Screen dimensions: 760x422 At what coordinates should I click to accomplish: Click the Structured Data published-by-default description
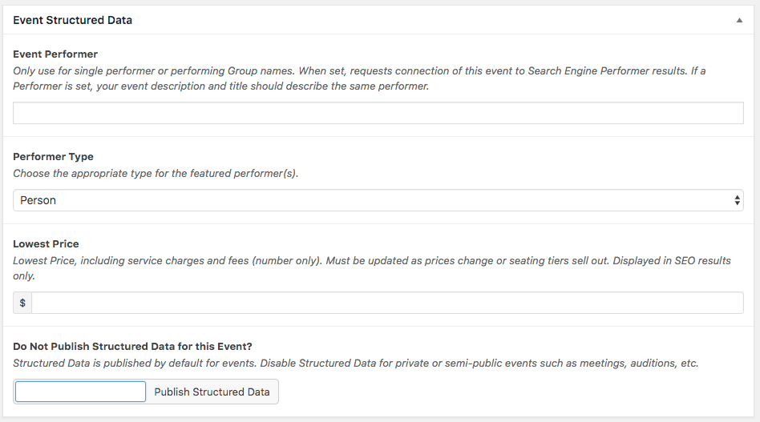pos(355,363)
